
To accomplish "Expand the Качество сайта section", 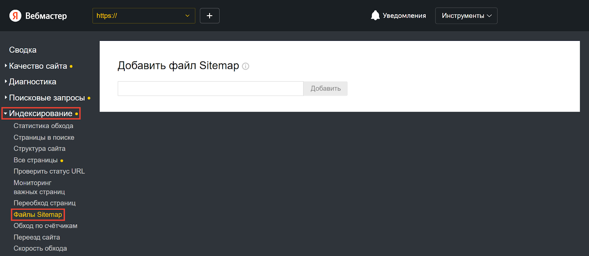I will click(x=38, y=66).
